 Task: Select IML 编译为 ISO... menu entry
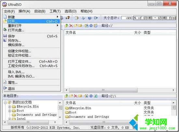tap(32, 76)
